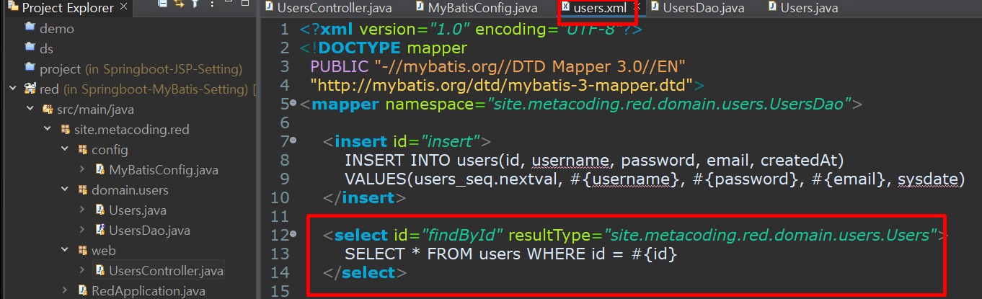Viewport: 982px width, 299px height.
Task: Select the site.metacoding.red package icon
Action: (x=65, y=130)
